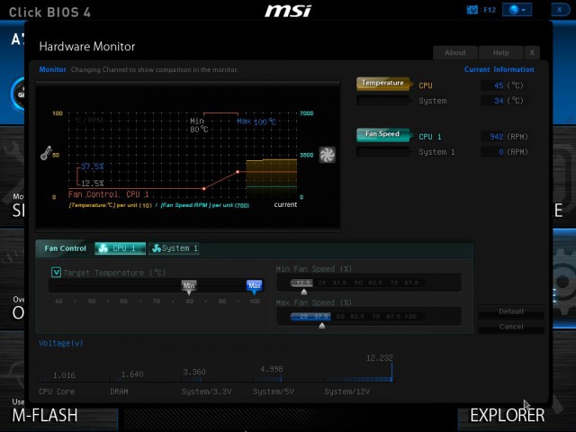Click the Min 80°C graph label
Image resolution: width=576 pixels, height=432 pixels.
(x=199, y=125)
